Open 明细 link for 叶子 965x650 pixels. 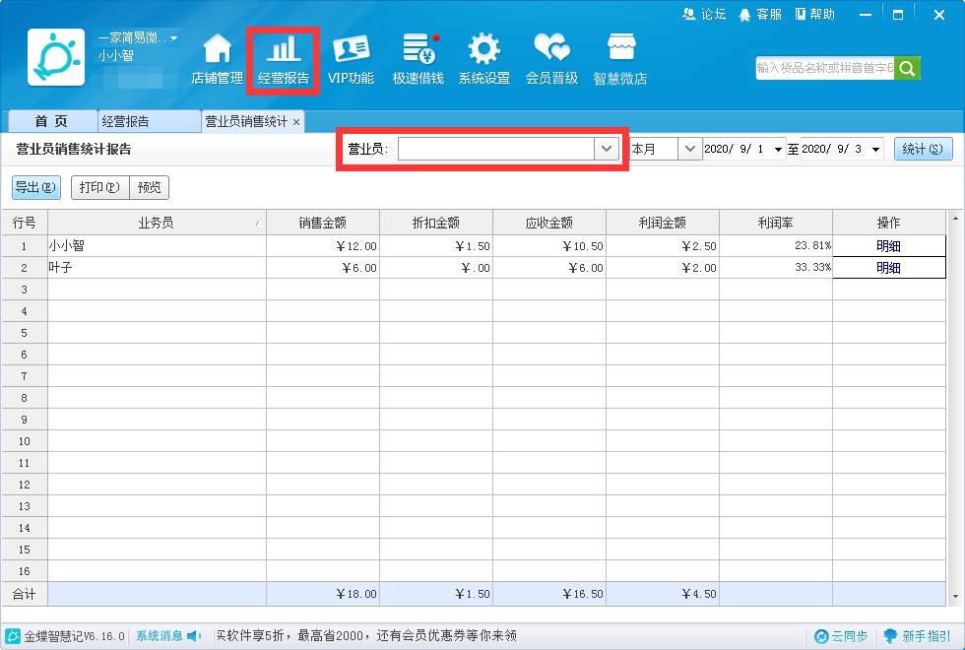[888, 268]
